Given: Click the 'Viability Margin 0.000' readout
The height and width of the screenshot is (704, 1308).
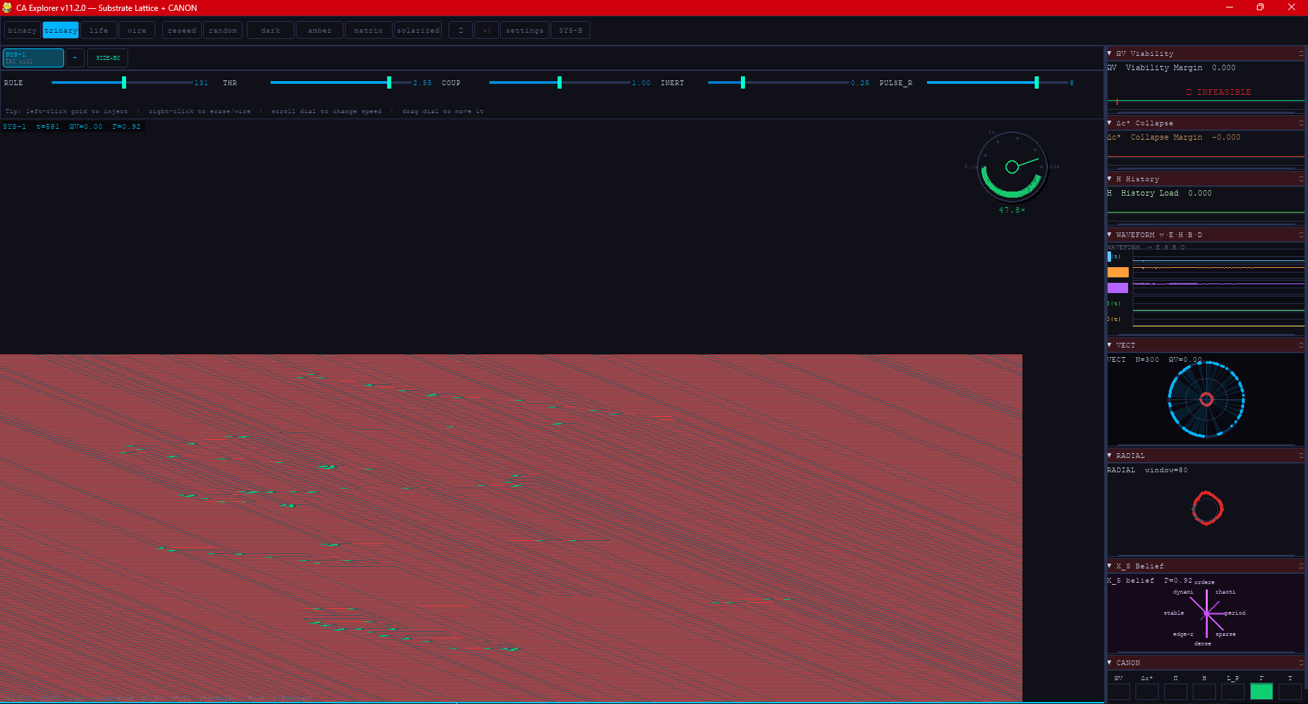Looking at the screenshot, I should click(x=1181, y=67).
